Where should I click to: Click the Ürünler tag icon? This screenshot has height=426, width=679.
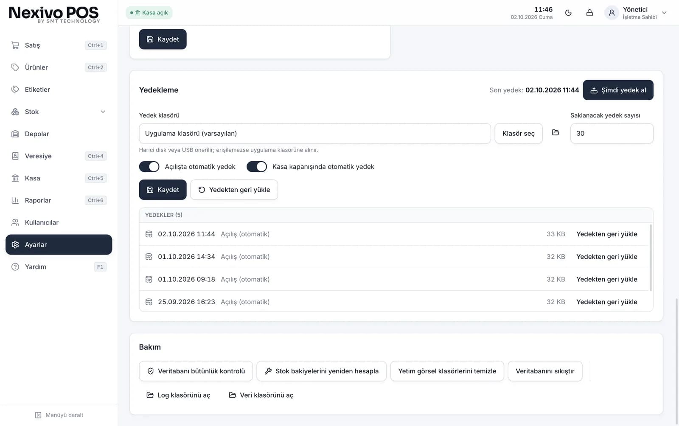click(15, 67)
